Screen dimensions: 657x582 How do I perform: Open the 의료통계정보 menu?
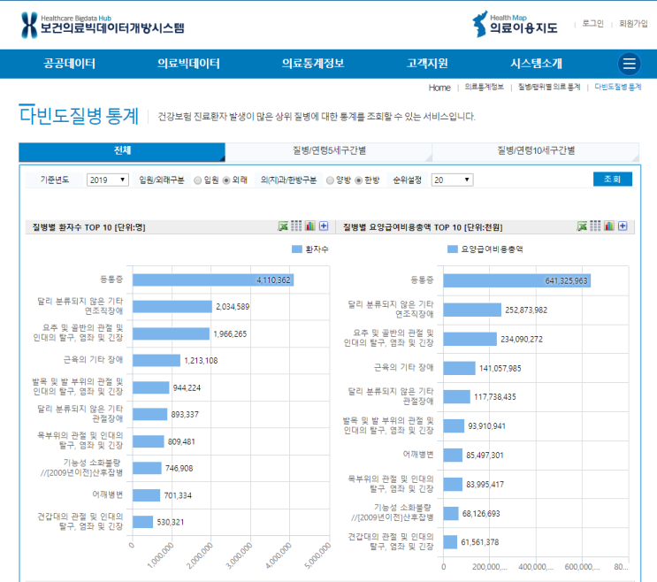(x=313, y=64)
